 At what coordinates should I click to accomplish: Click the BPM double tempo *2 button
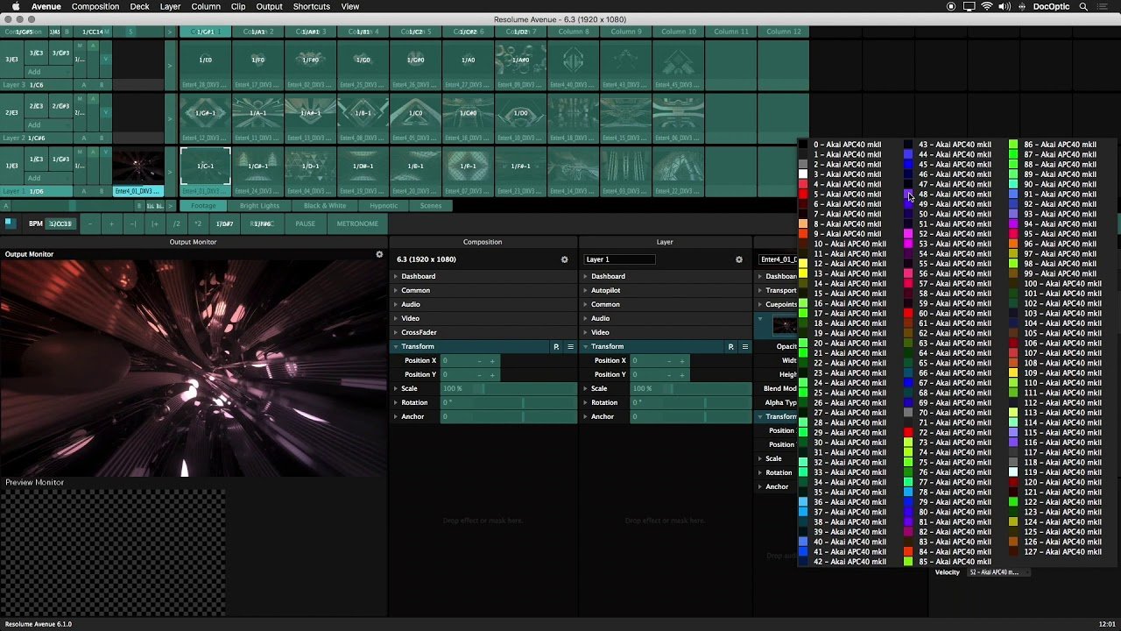tap(198, 223)
